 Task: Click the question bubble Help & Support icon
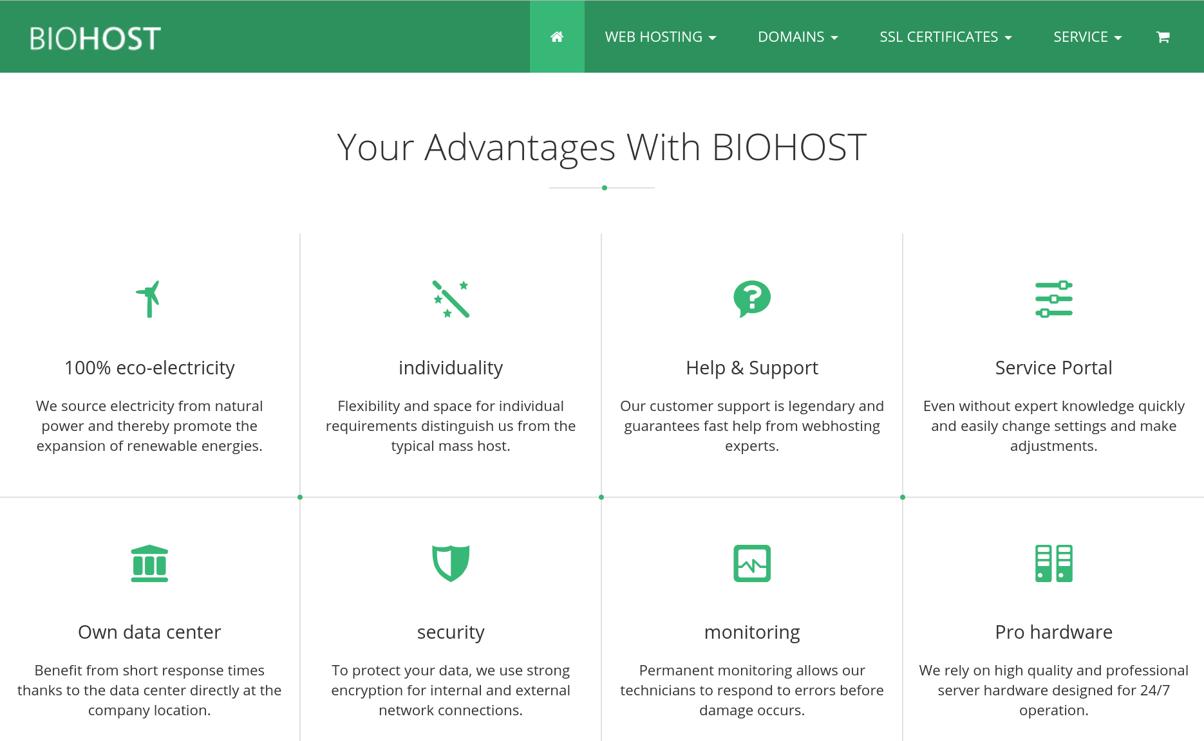[752, 299]
